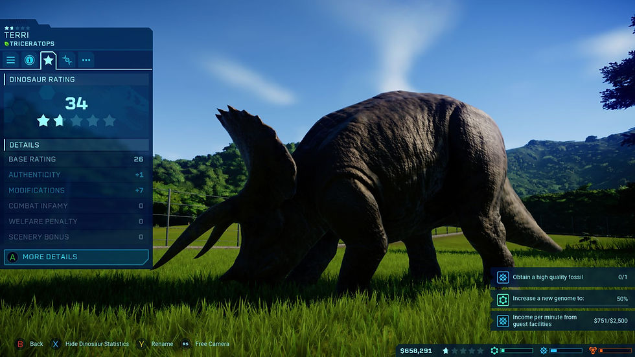Click the Y button icon
Viewport: 635px width, 357px height.
pyautogui.click(x=141, y=344)
